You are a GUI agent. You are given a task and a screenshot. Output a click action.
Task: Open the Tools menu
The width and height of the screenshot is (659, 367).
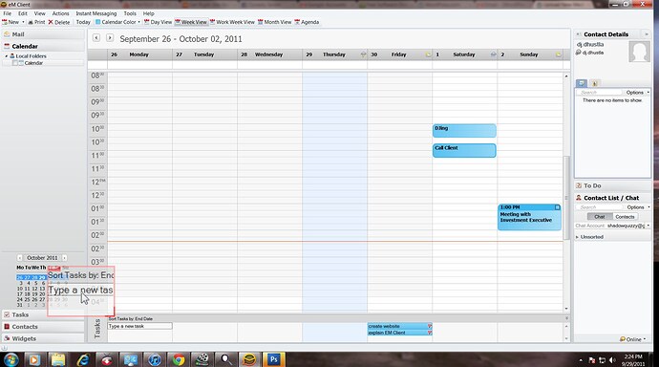pos(130,13)
